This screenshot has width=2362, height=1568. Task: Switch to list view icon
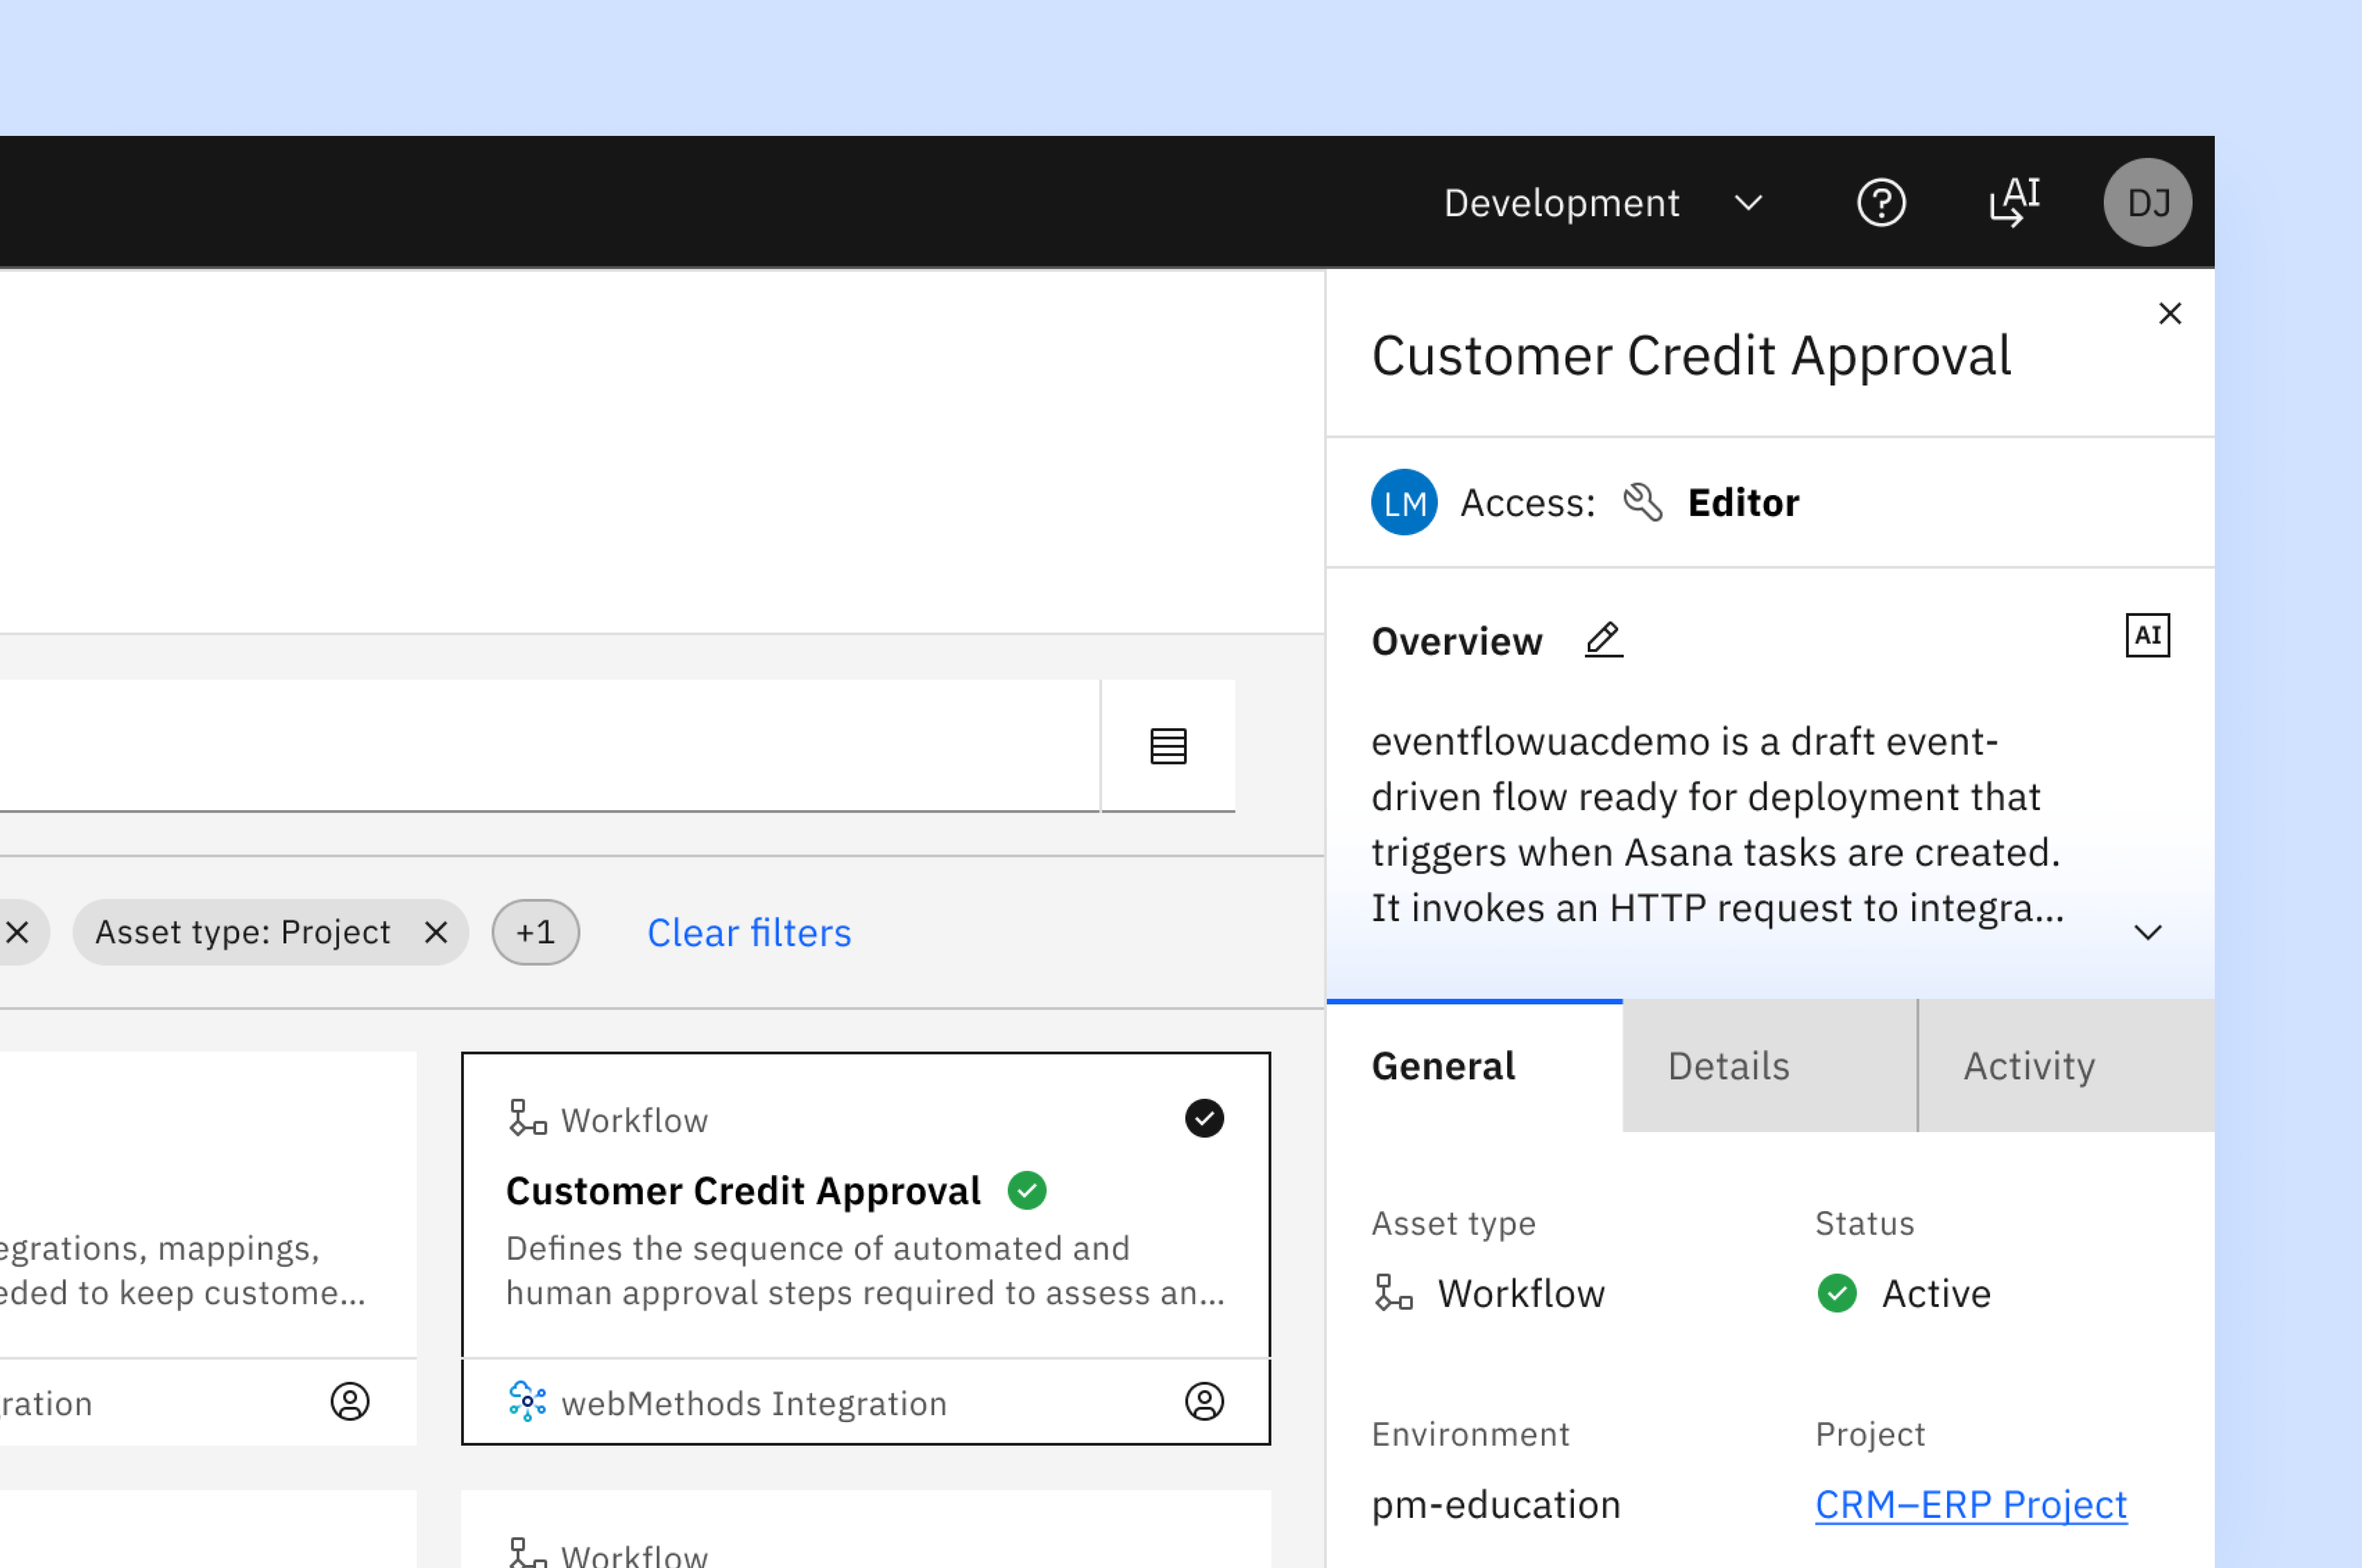pos(1168,746)
